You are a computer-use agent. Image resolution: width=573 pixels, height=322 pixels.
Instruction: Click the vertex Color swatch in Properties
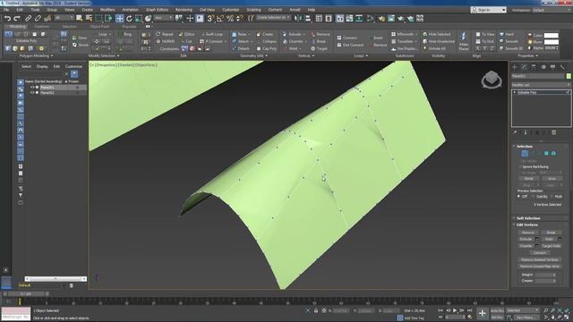(x=552, y=36)
